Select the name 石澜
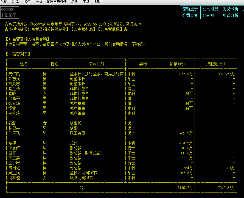This screenshot has width=244, height=198. pyautogui.click(x=12, y=123)
